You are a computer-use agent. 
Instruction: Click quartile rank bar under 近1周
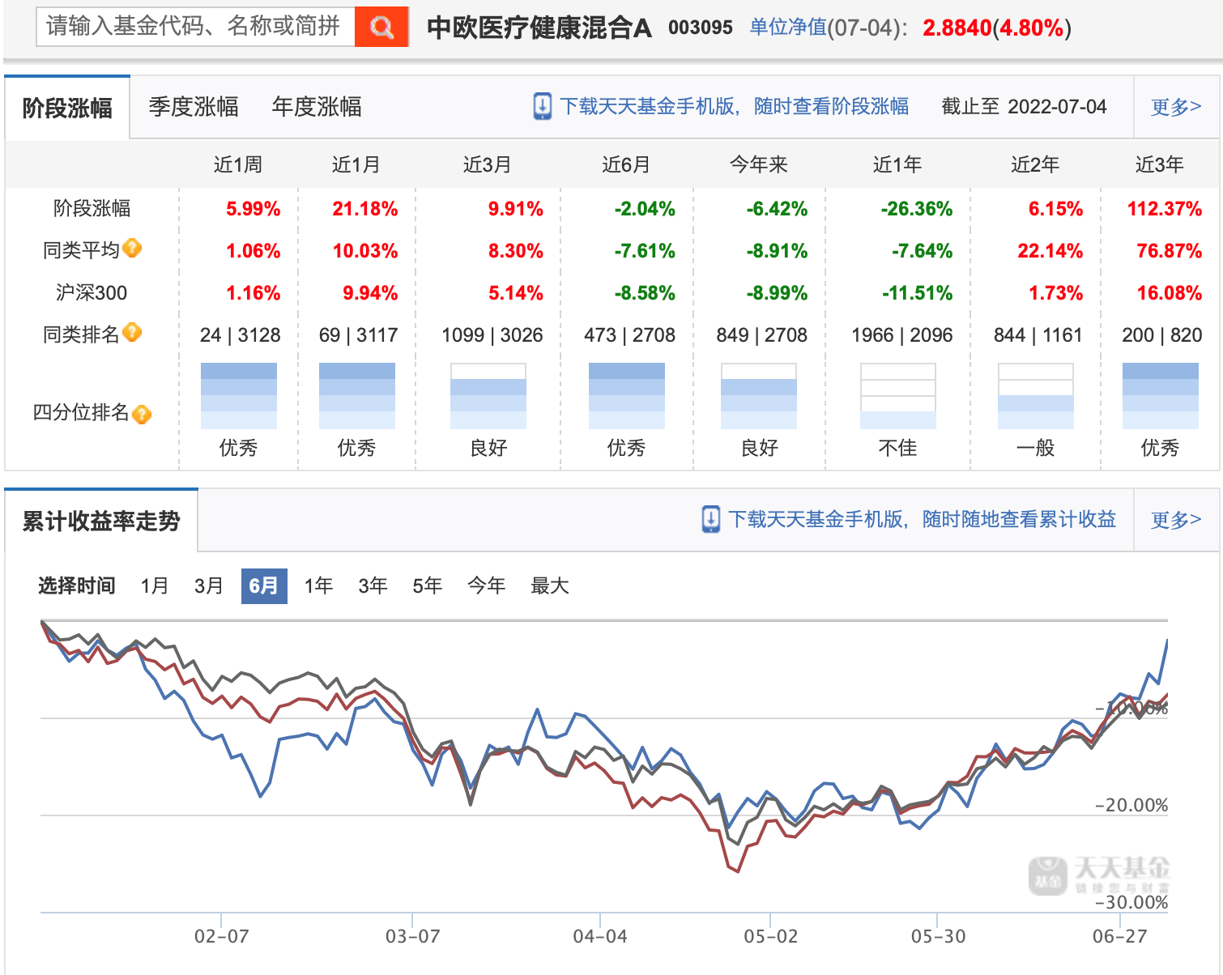tap(238, 396)
